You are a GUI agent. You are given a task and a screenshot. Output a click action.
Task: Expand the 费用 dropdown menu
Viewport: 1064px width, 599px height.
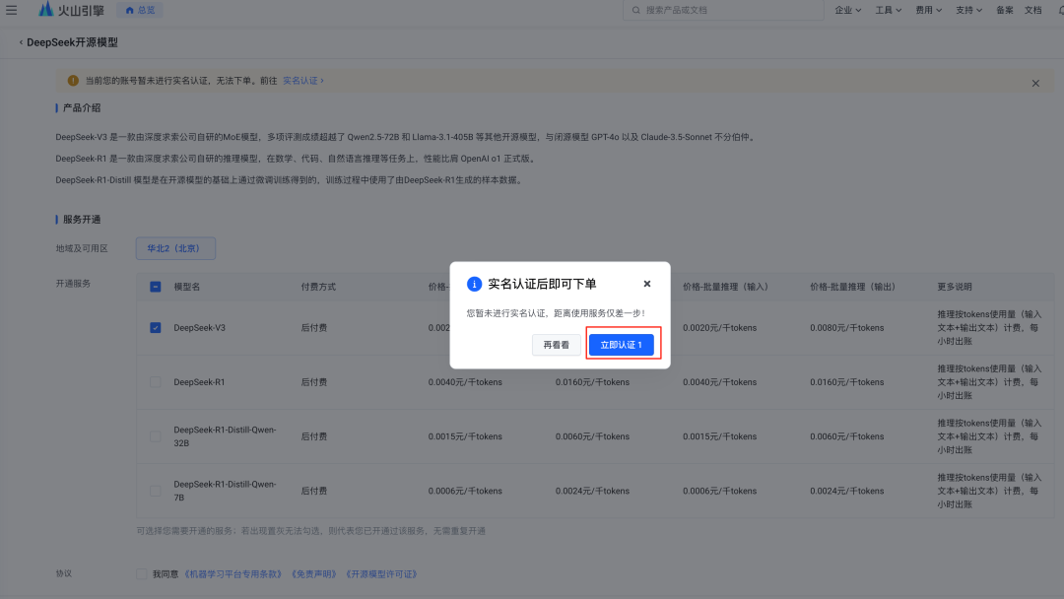928,10
